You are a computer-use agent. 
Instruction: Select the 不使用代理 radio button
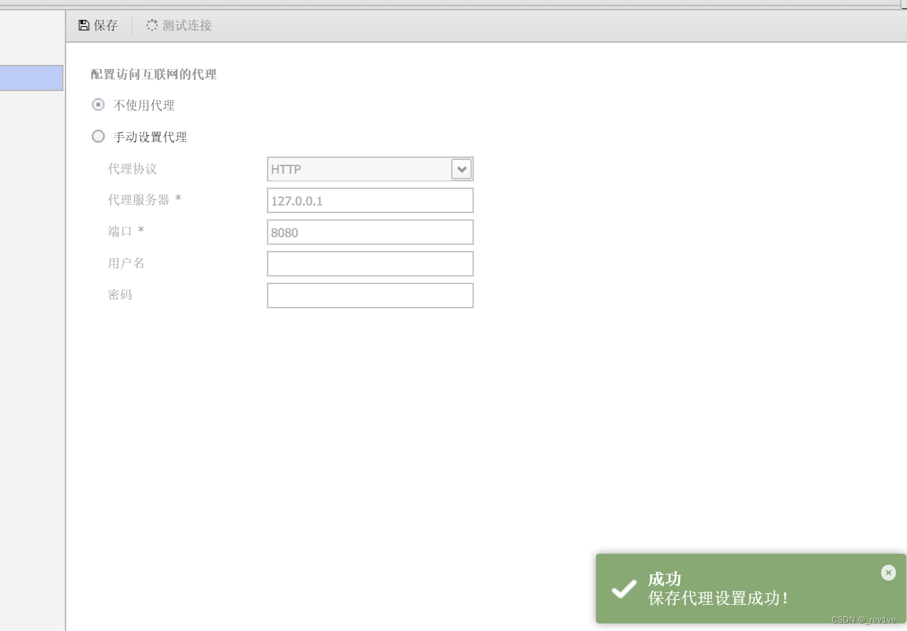(x=99, y=105)
